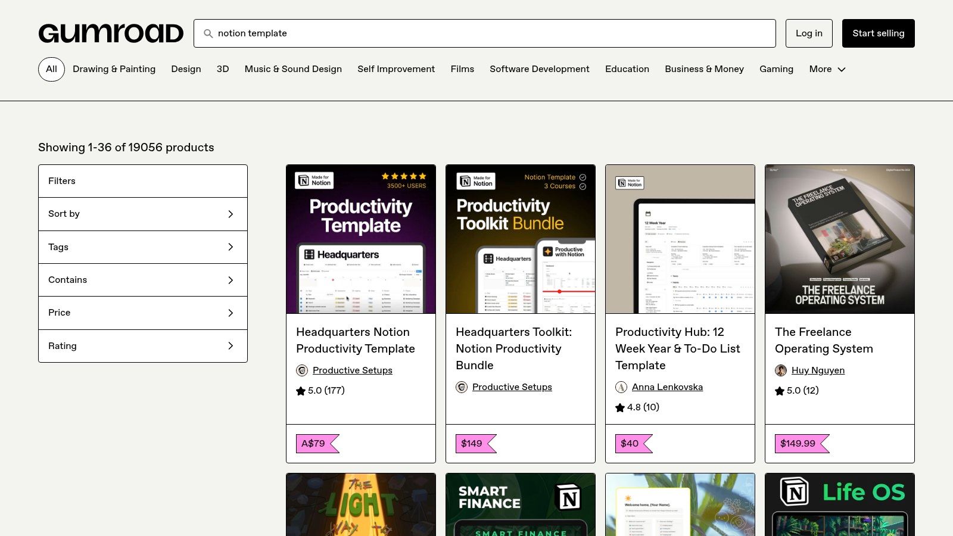Click the star icon next to 4.8 (10)
The width and height of the screenshot is (953, 536).
[620, 408]
